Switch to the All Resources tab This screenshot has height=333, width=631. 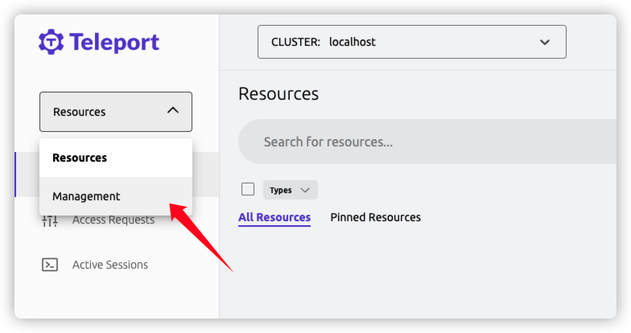(x=274, y=217)
